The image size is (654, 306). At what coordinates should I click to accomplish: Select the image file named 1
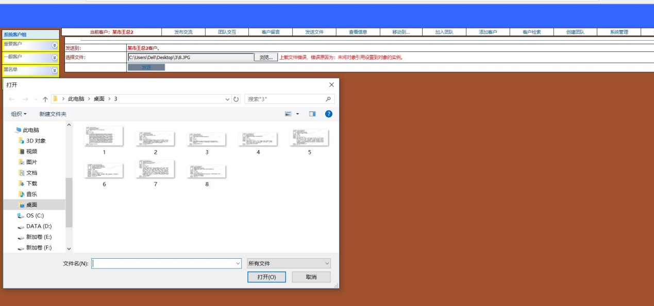[104, 140]
